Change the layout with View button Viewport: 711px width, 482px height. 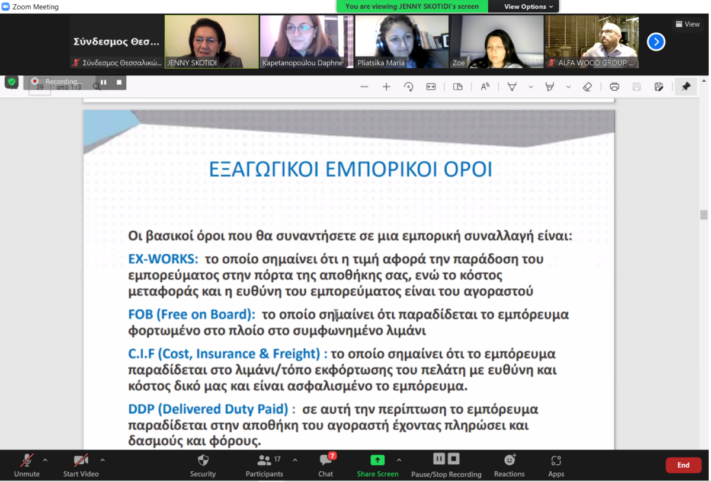pyautogui.click(x=687, y=24)
